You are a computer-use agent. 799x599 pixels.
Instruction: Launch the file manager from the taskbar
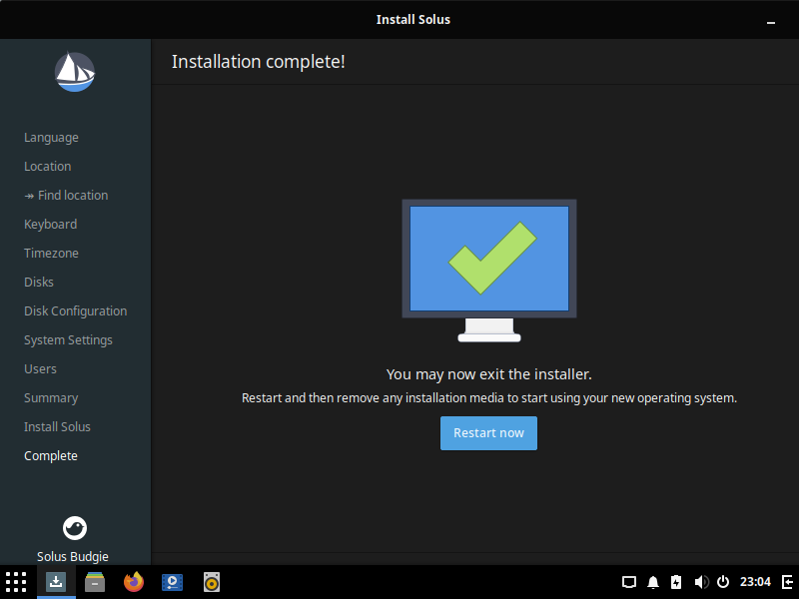(x=95, y=582)
